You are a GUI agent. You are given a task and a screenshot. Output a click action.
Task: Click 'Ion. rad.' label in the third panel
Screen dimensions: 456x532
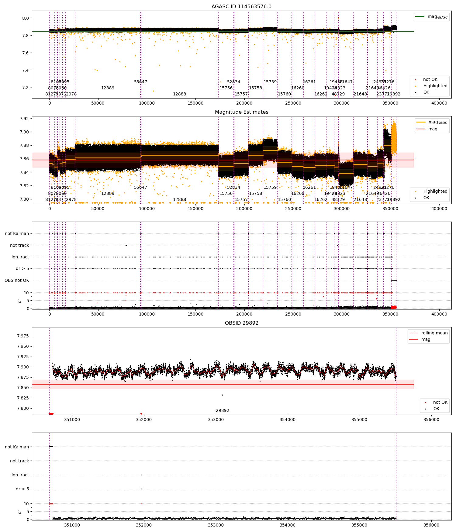(20, 257)
